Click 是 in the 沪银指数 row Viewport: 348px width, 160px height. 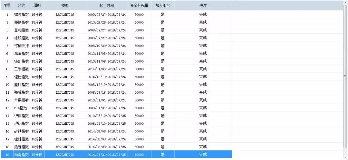163,115
